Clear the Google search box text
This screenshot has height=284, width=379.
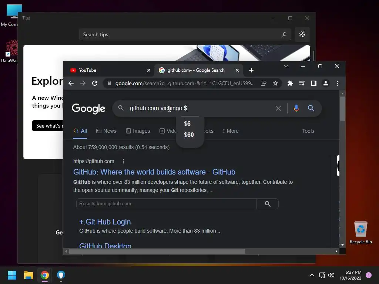(x=278, y=108)
